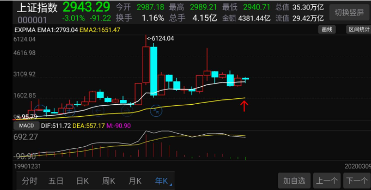This screenshot has height=190, width=371.
Task: Switch to the 月K tab
Action: 135,181
